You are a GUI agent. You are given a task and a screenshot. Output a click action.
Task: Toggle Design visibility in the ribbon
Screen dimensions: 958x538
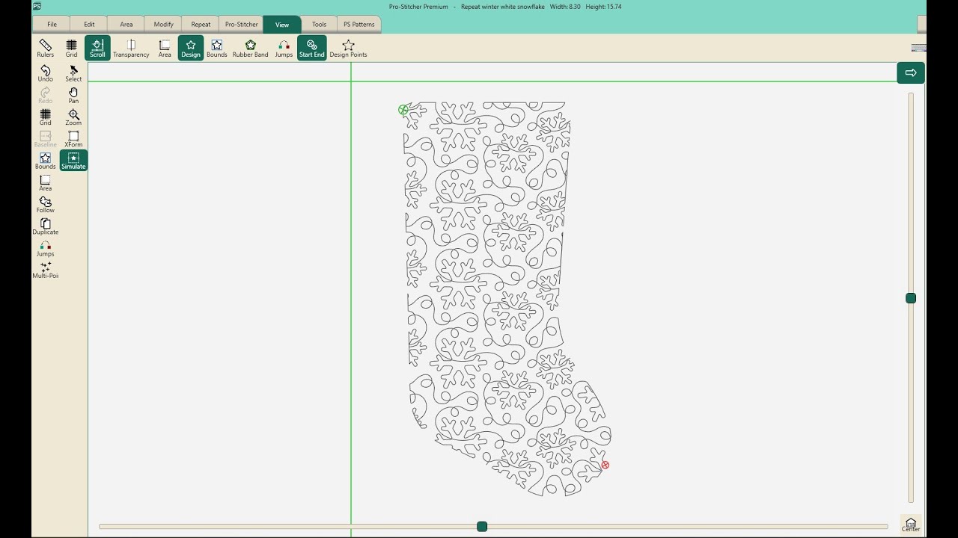tap(191, 49)
